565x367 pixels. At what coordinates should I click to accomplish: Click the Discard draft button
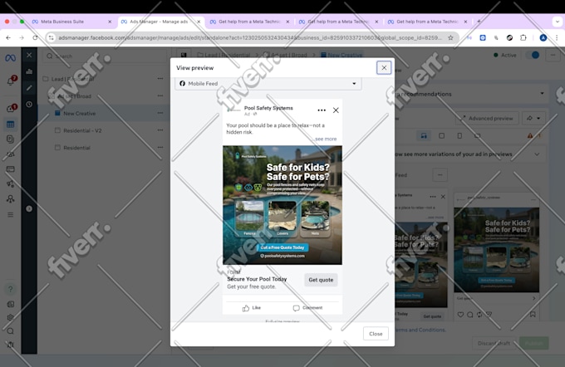point(494,343)
